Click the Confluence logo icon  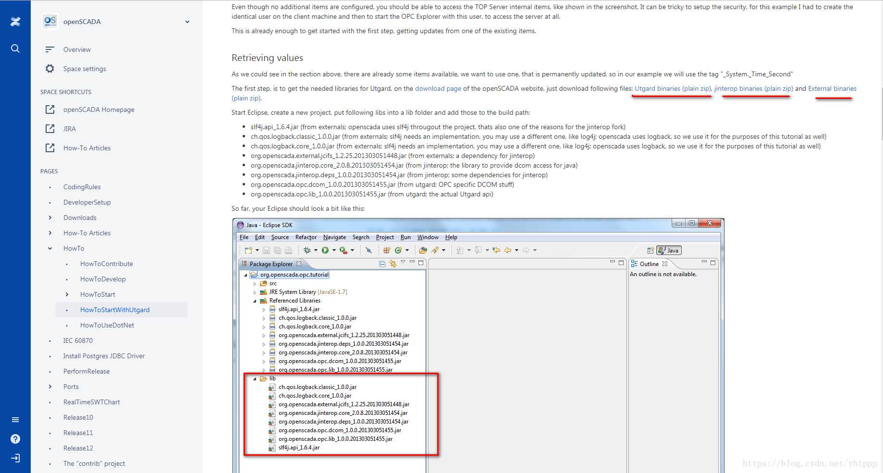tap(15, 22)
